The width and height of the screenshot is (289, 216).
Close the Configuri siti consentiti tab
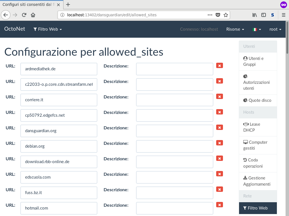[x=58, y=5]
